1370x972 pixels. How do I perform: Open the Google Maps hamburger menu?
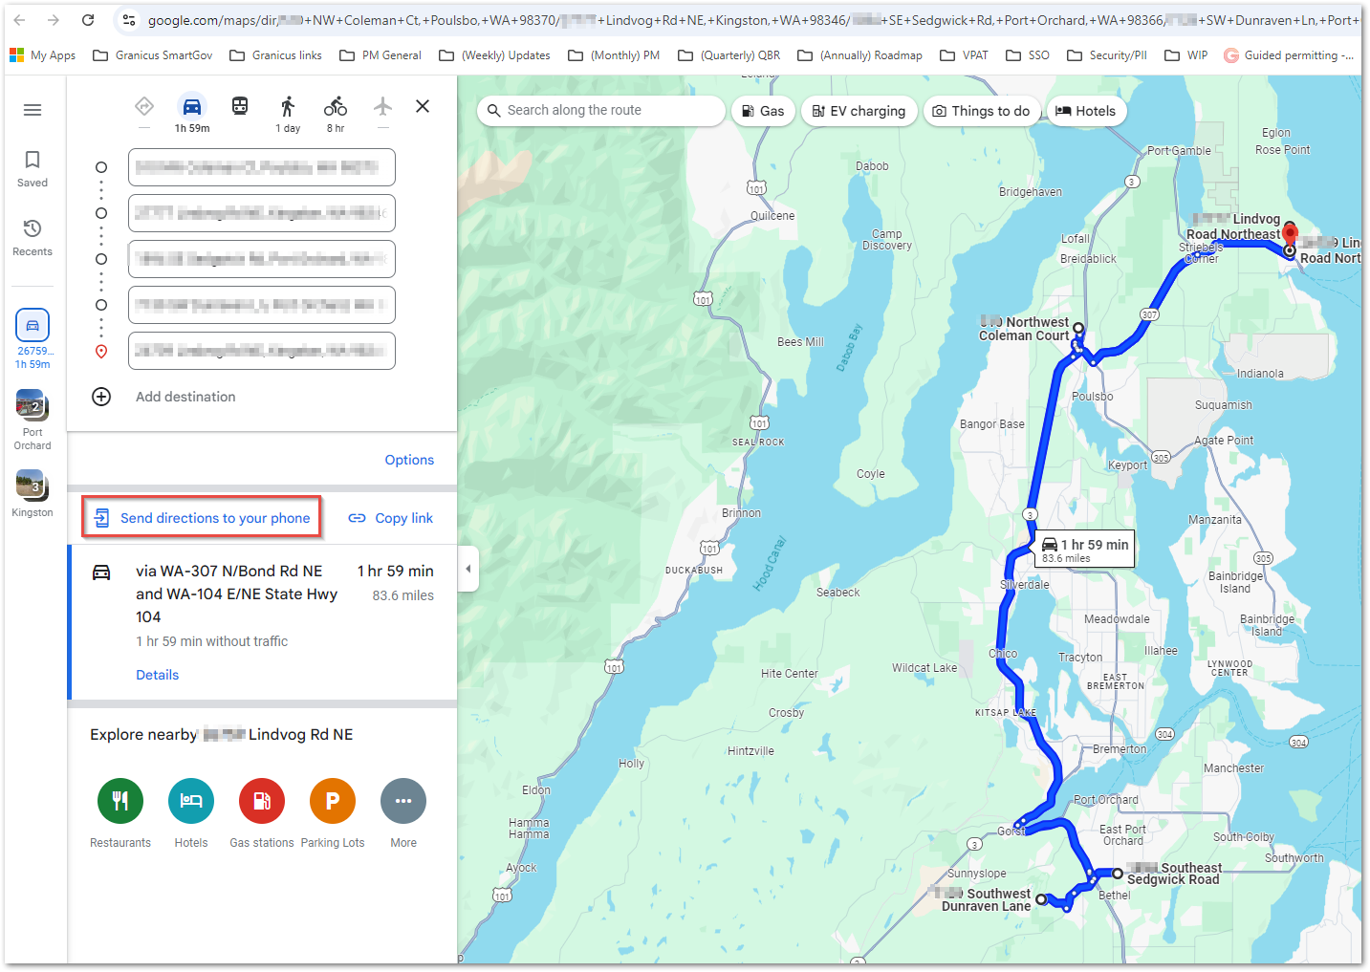pos(33,110)
